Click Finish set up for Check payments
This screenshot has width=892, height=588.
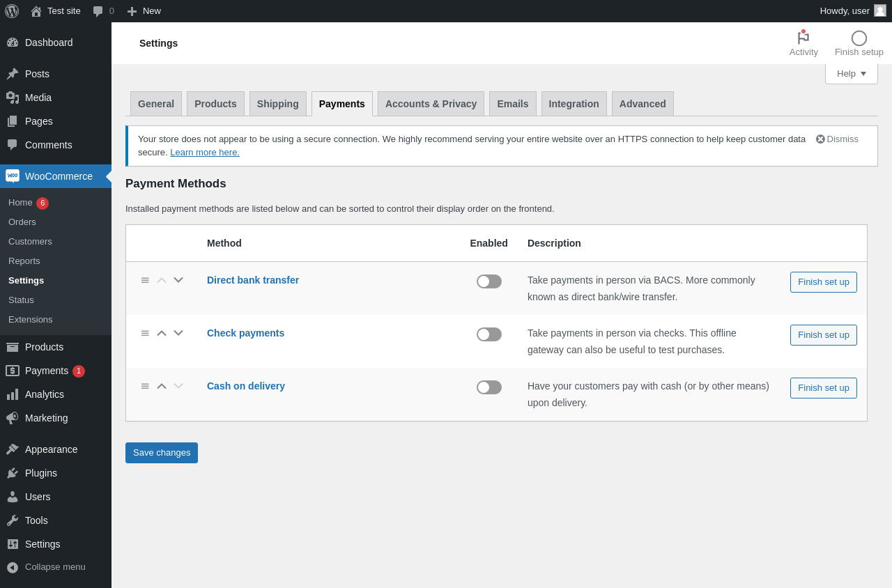click(823, 335)
